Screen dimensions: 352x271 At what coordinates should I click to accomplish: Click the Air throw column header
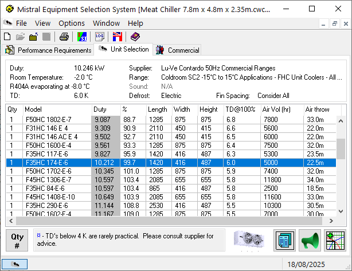click(x=322, y=109)
